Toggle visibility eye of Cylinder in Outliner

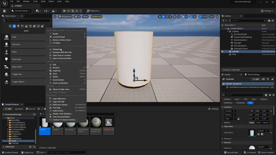tap(223, 52)
